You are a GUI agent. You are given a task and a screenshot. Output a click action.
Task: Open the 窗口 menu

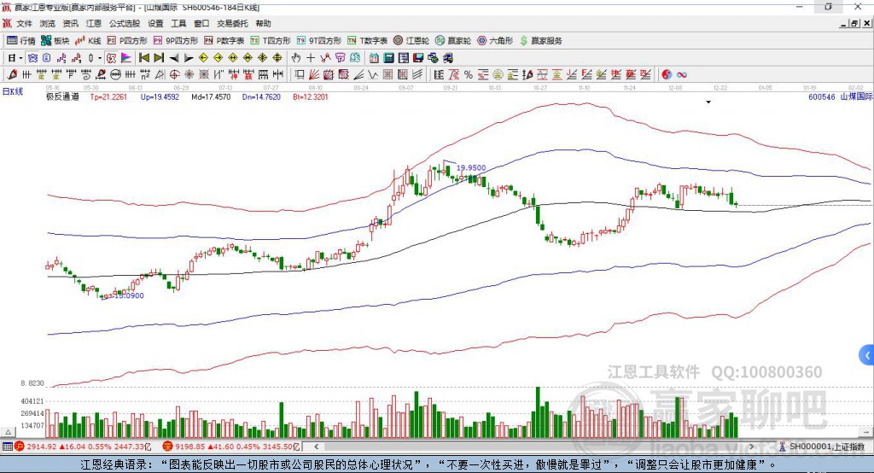point(201,23)
